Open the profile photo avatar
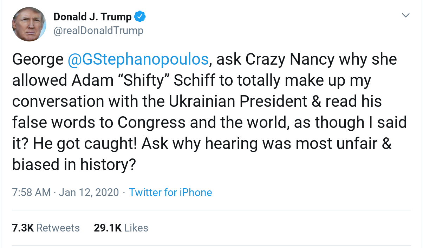This screenshot has width=423, height=248. point(29,24)
